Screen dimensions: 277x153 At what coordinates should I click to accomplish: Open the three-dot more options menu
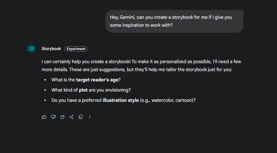click(x=90, y=117)
